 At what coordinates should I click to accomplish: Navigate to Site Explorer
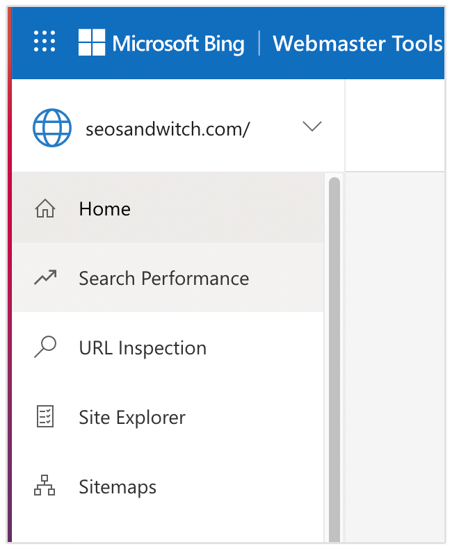pos(132,418)
